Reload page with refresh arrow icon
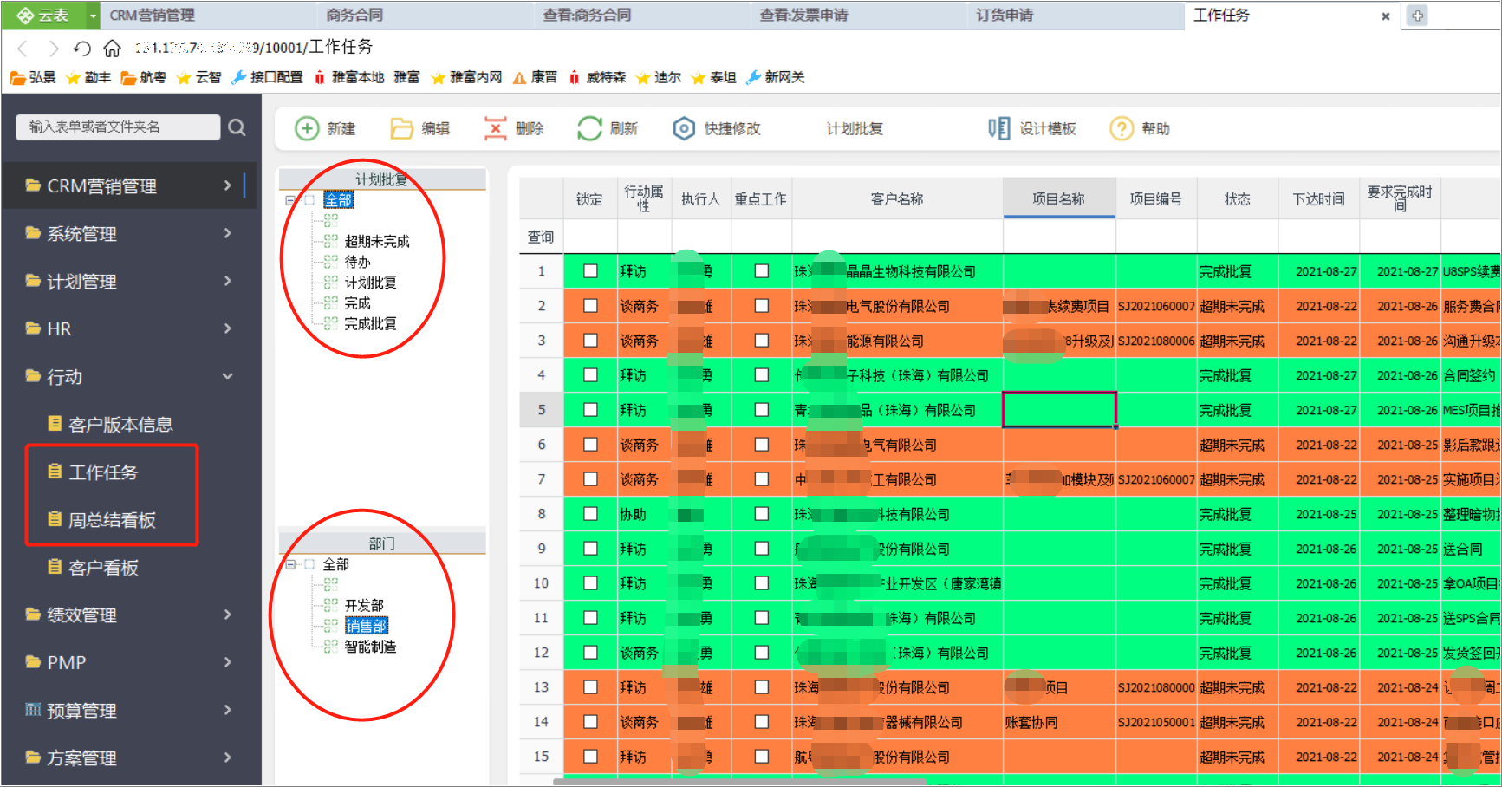 tap(82, 48)
